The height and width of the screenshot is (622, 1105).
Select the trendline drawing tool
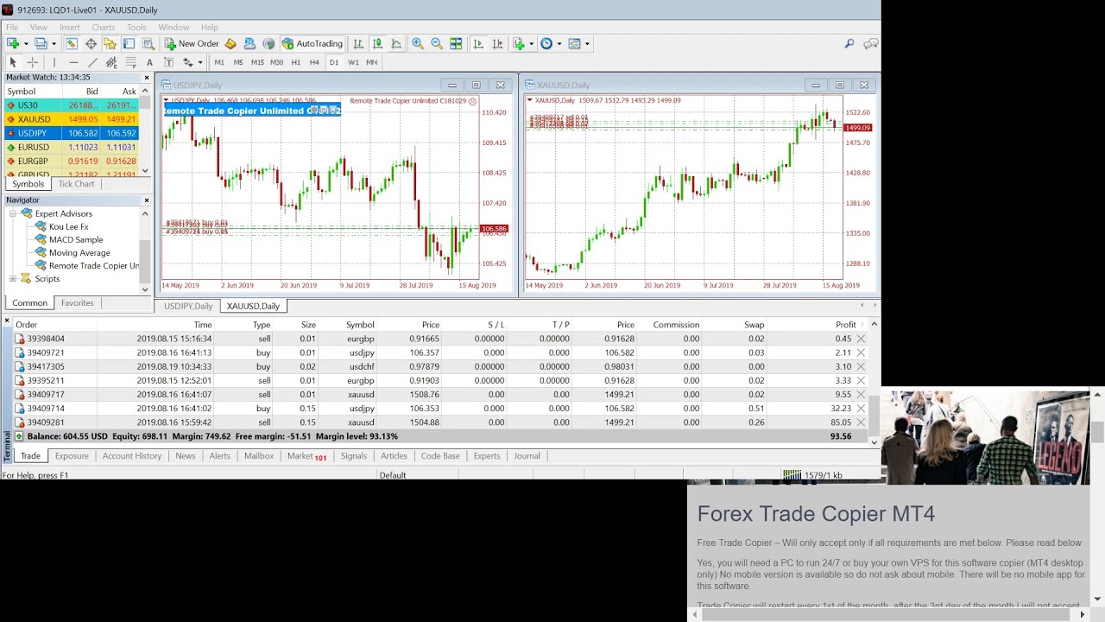tap(92, 62)
